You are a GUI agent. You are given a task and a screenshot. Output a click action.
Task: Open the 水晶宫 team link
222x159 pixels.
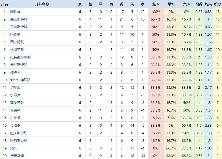tap(15, 95)
